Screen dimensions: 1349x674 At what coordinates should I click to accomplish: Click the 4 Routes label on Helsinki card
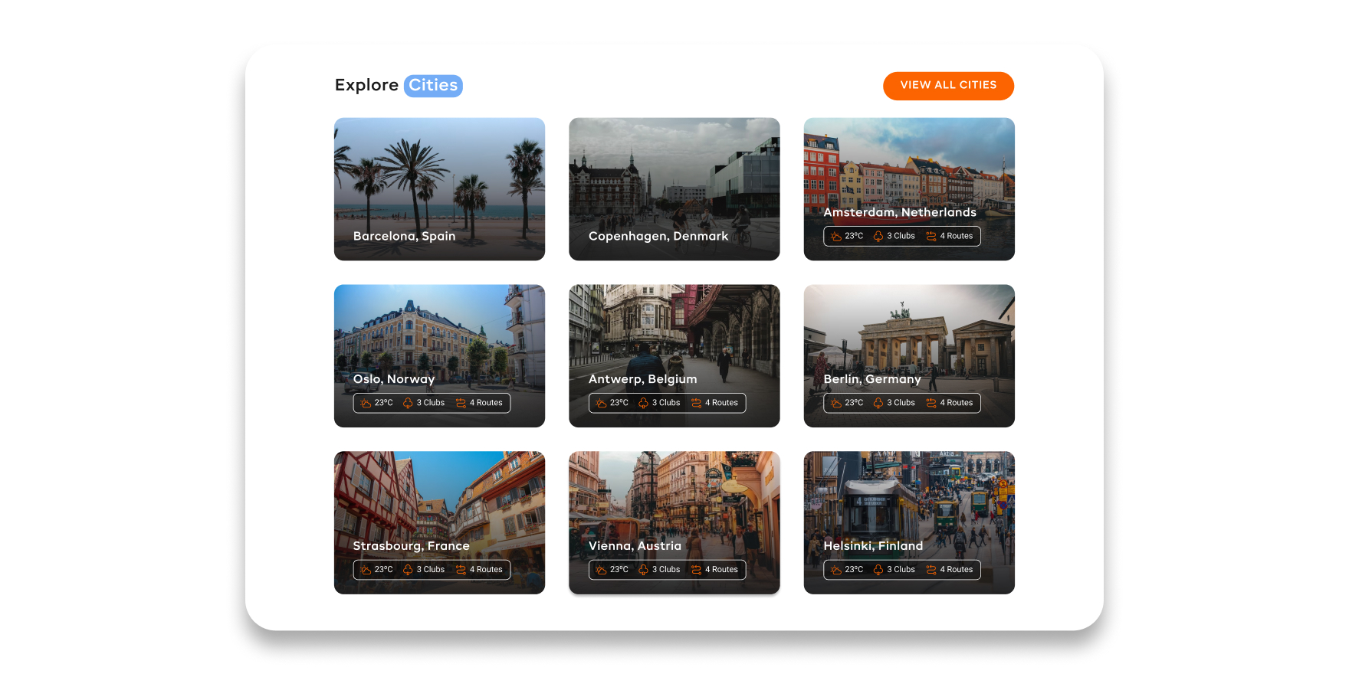coord(956,570)
